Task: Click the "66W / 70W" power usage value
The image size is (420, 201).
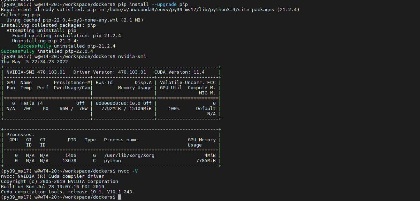Action: point(73,109)
